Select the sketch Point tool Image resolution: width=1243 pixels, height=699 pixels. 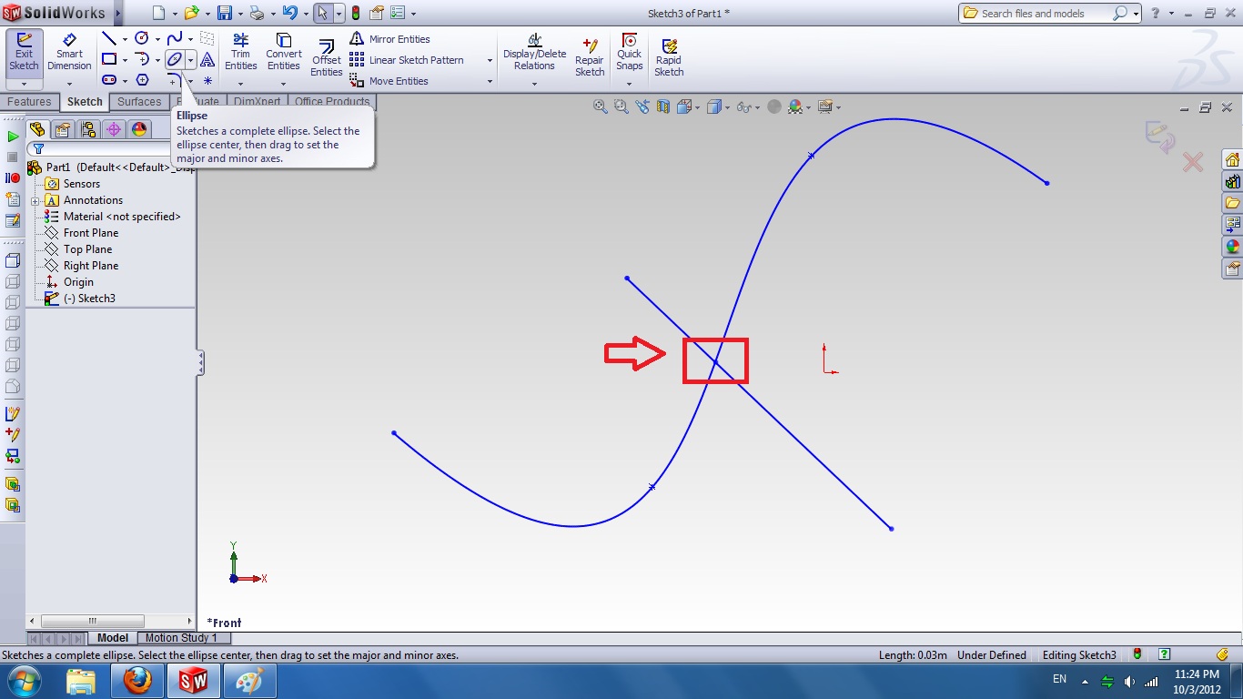click(x=207, y=80)
